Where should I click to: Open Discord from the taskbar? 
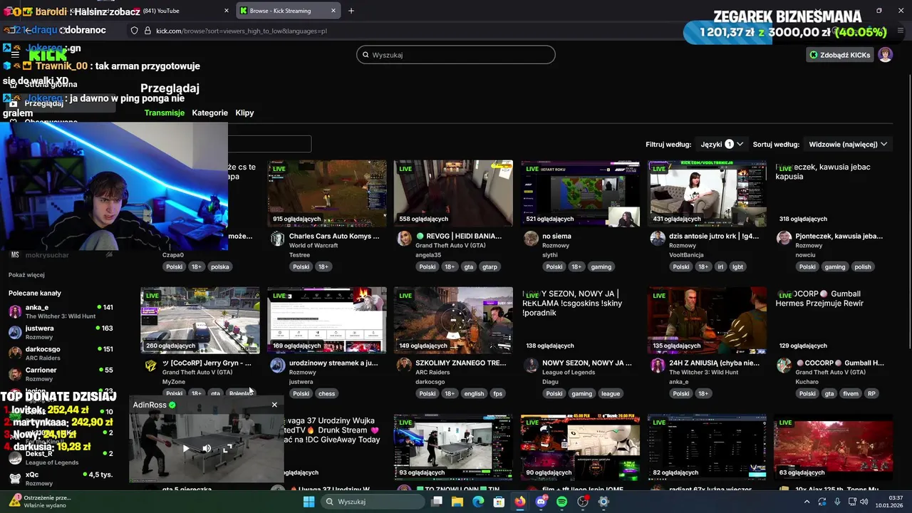pos(541,502)
